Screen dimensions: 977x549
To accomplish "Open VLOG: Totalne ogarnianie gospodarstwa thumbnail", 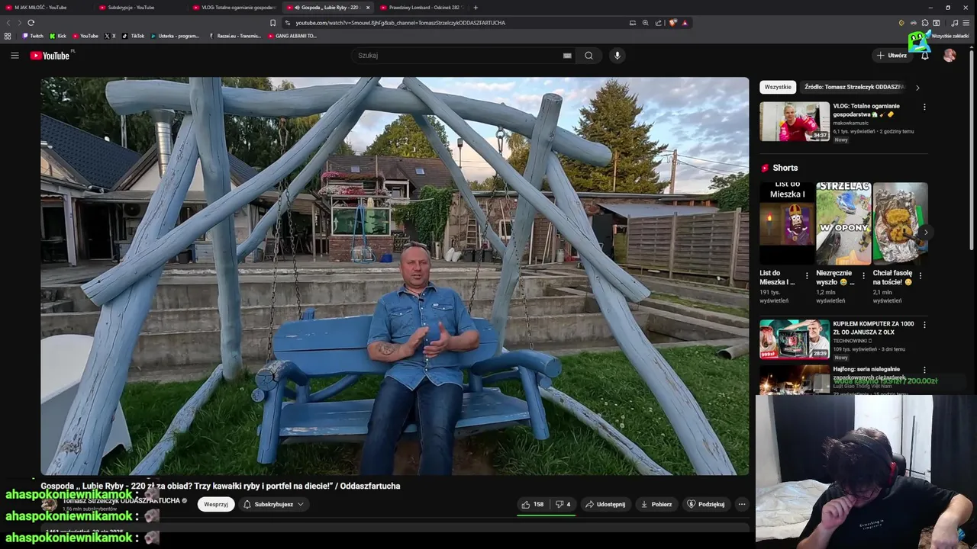I will tap(795, 121).
